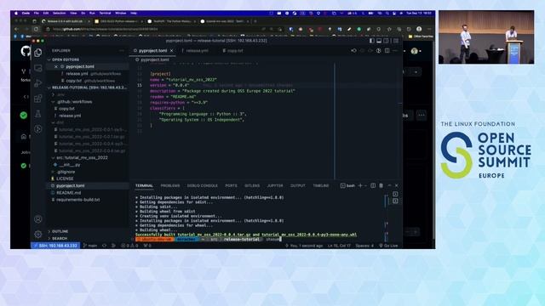This screenshot has height=306, width=545.
Task: Click the Customize Layout icon
Action: point(395,41)
